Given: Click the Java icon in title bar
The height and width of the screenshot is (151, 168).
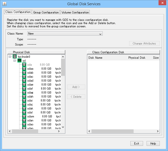Looking at the screenshot, I should [4, 4].
